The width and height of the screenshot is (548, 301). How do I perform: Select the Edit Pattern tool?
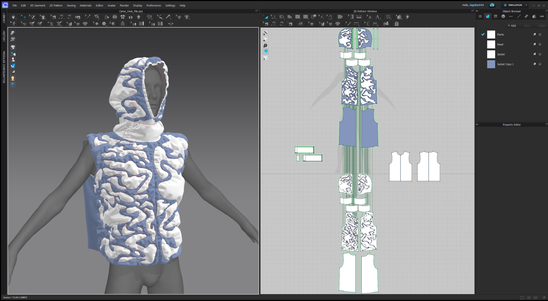(273, 17)
